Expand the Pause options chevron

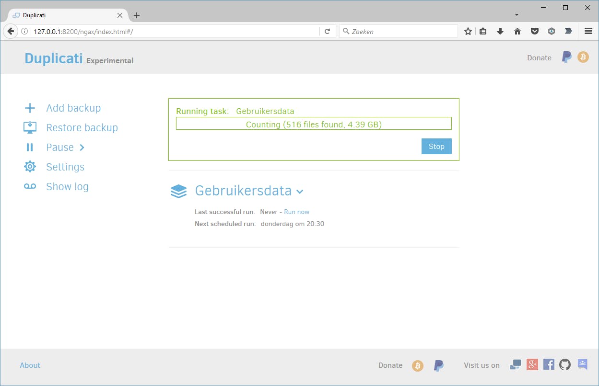(82, 148)
